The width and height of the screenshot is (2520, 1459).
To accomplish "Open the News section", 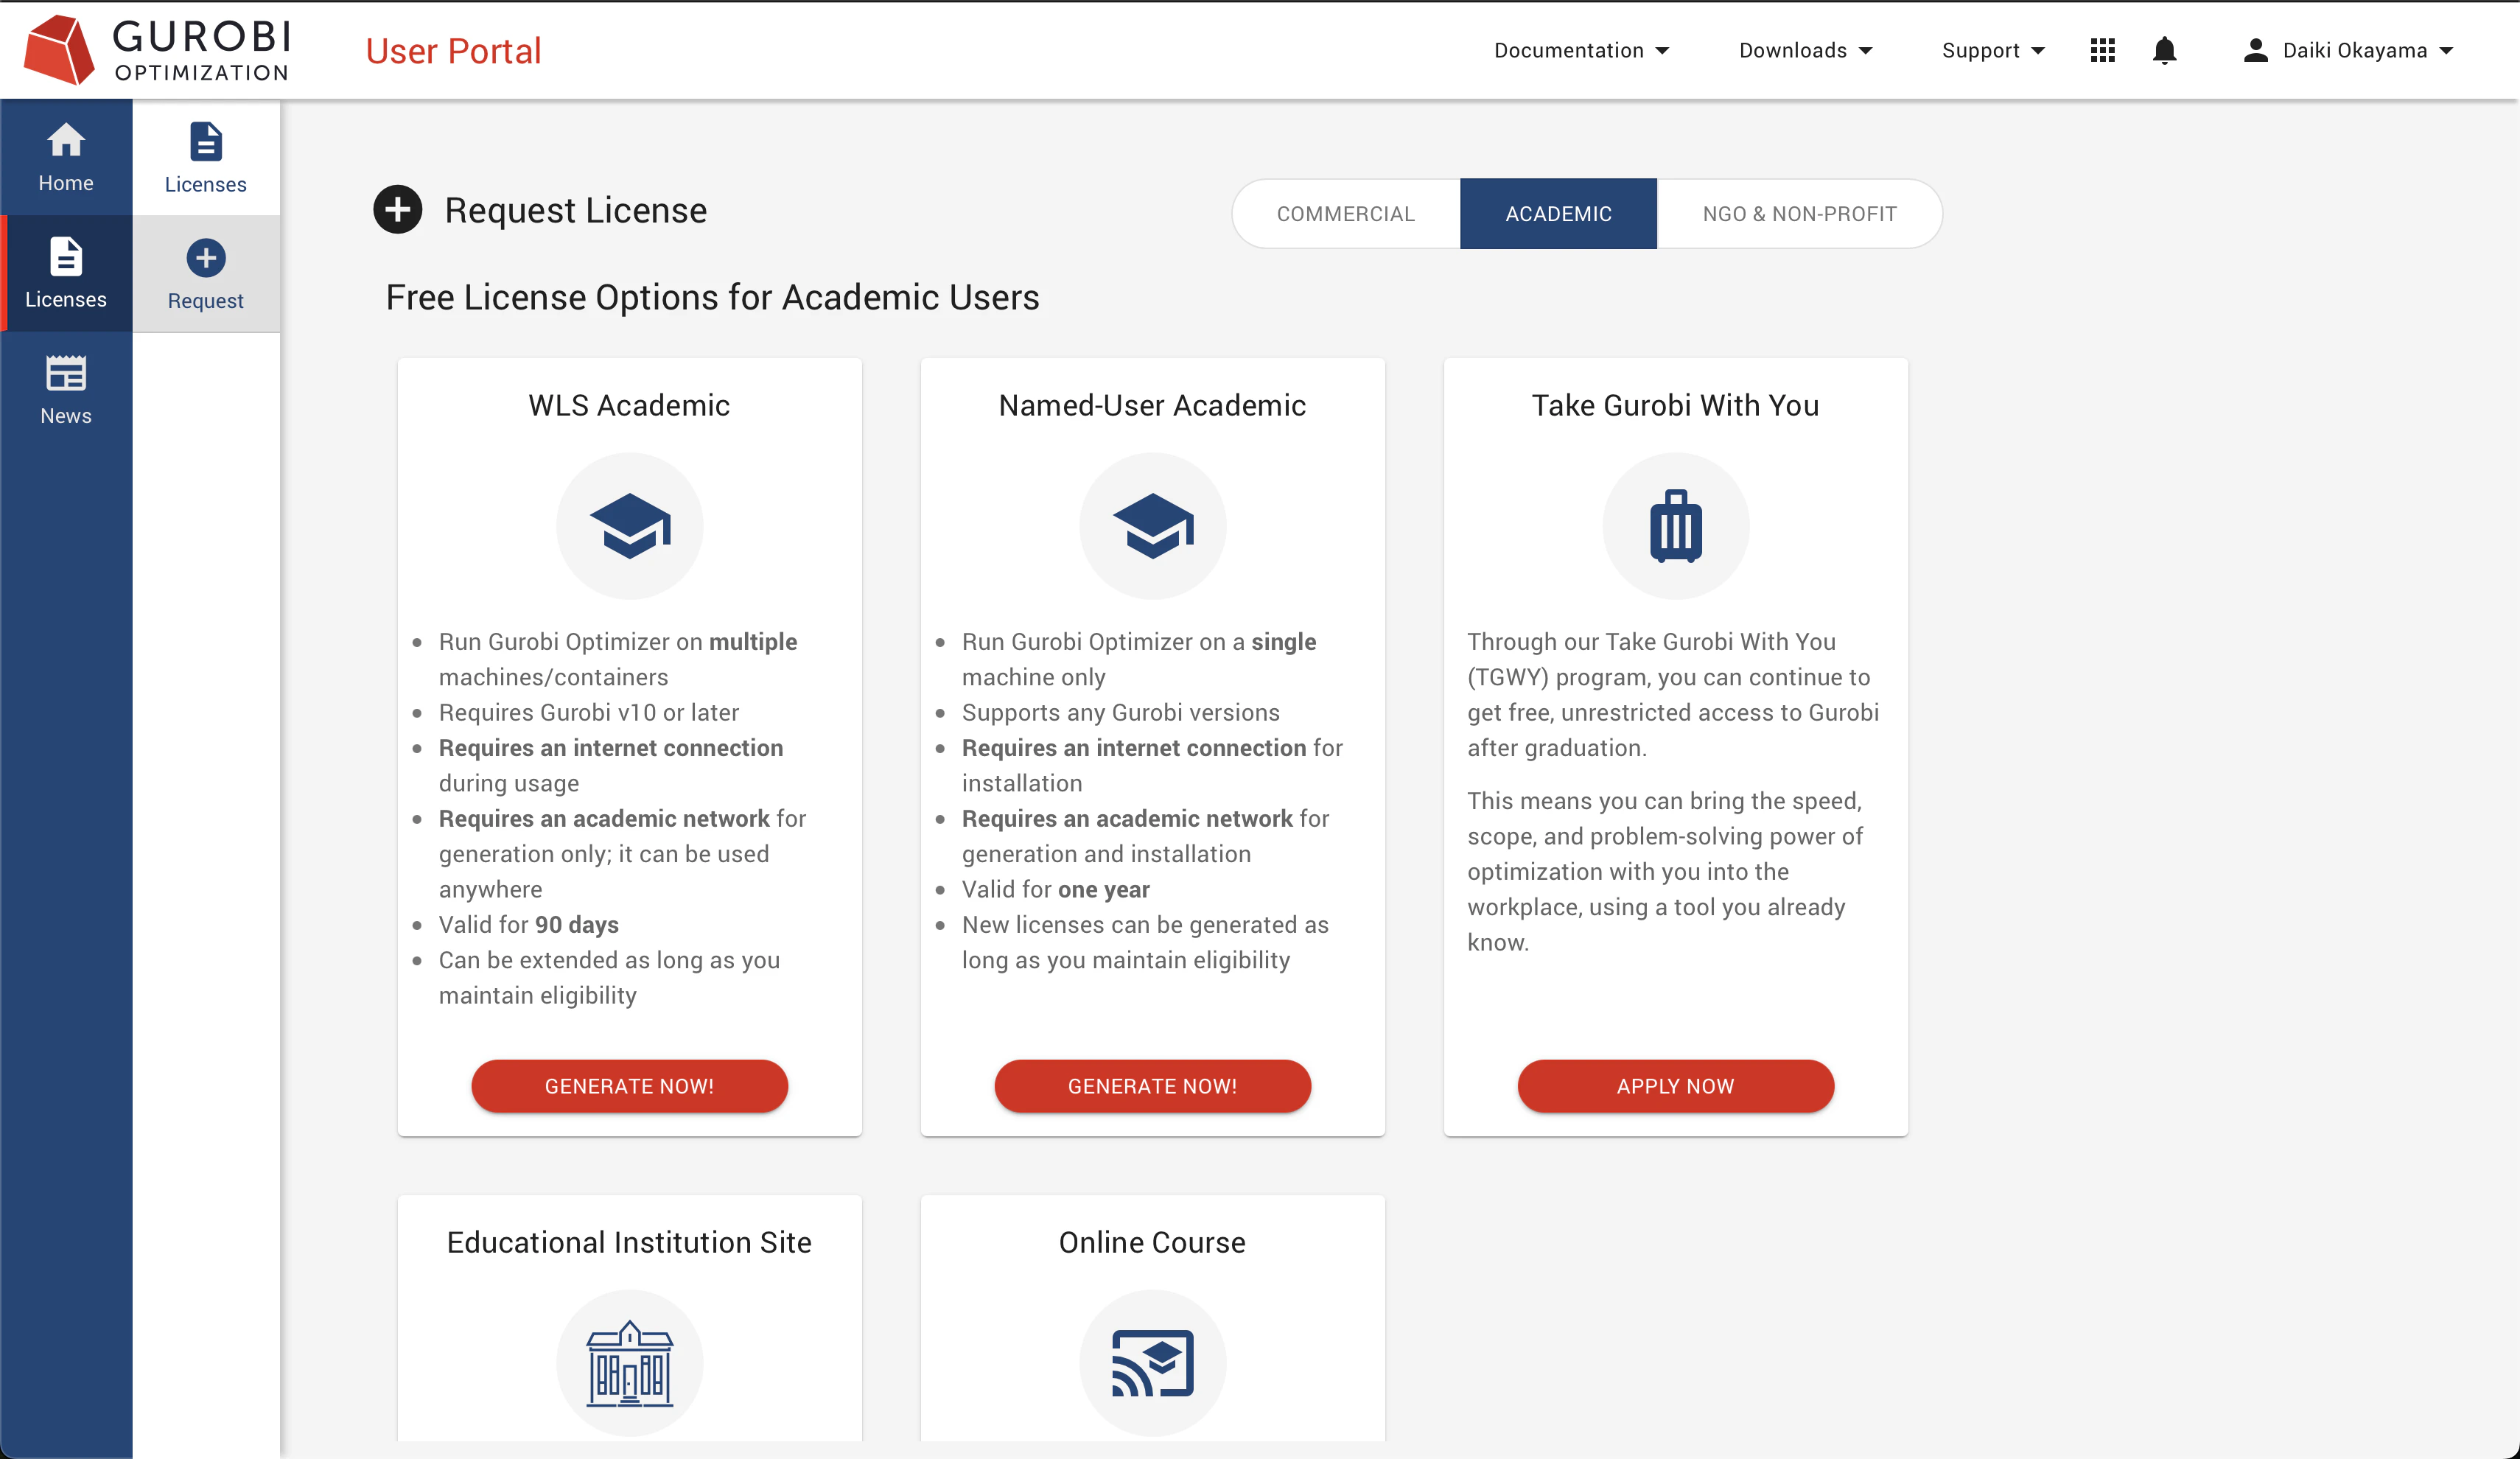I will tap(66, 389).
